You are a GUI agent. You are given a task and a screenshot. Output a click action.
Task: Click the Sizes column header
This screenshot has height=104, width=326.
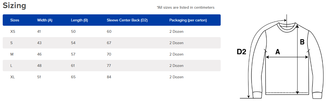15,20
